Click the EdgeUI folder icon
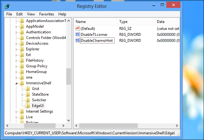Screen dimensions: 204x140 point(28,106)
